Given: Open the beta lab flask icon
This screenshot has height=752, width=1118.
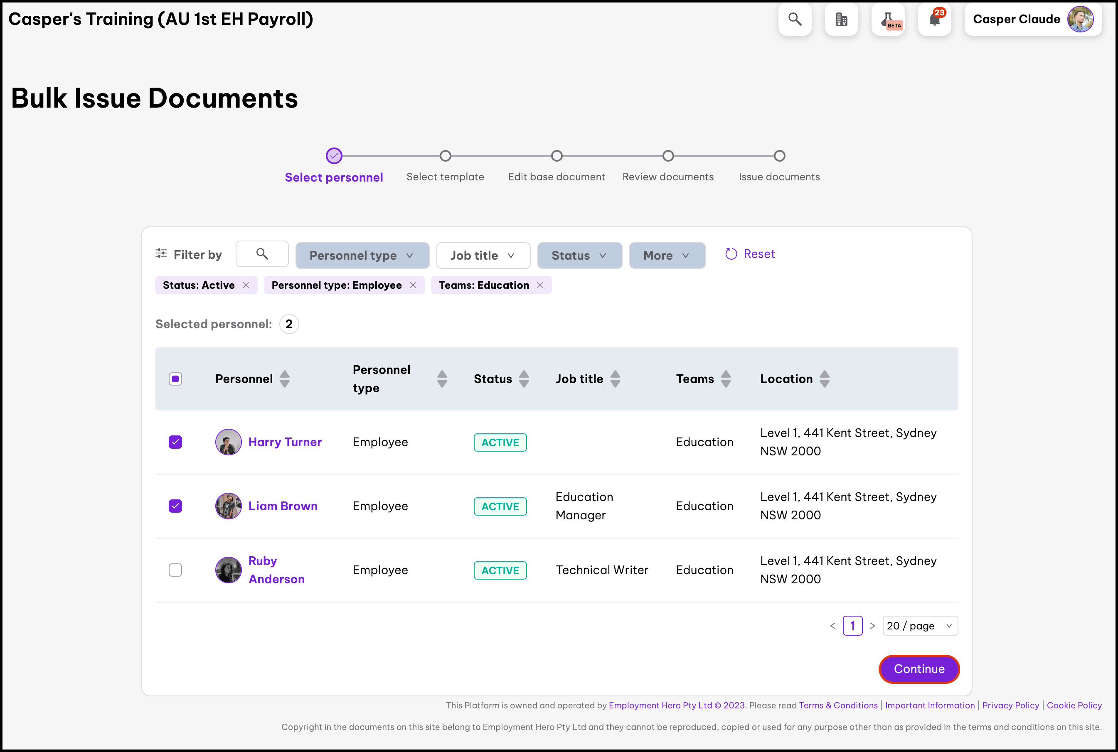Looking at the screenshot, I should 888,19.
